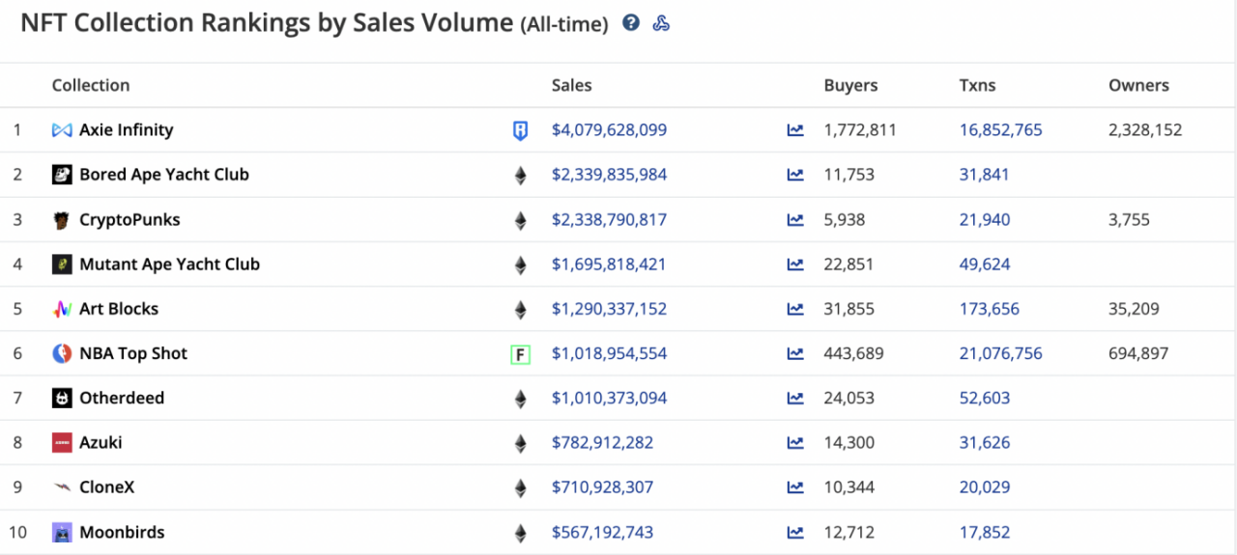Click the $2,339,835,984 sales figure link
Image resolution: width=1237 pixels, height=555 pixels.
(x=609, y=175)
